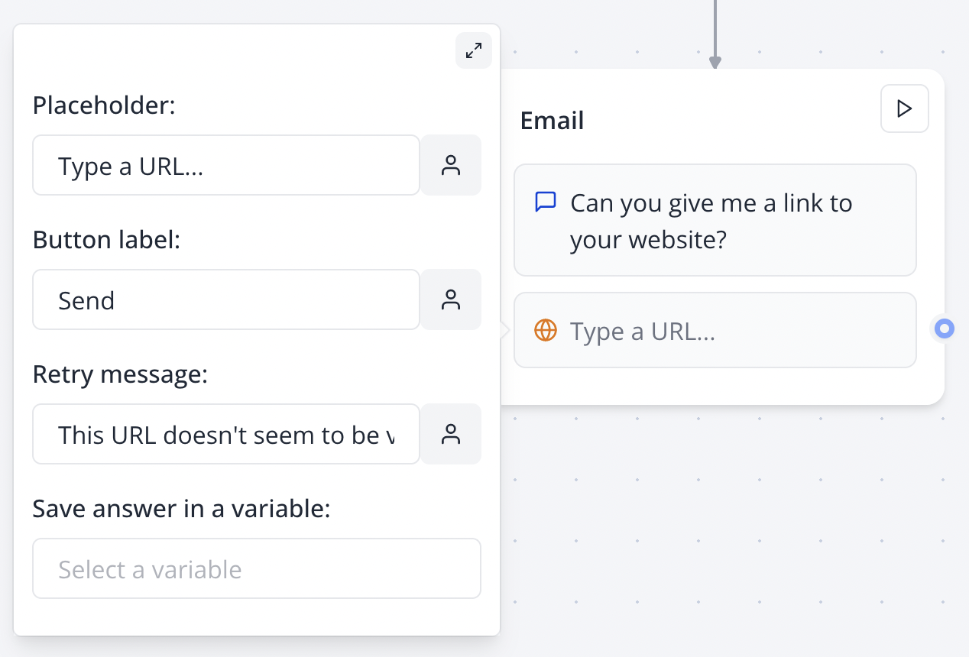Click the expand arrows above the Placeholder settings
Image resolution: width=969 pixels, height=657 pixels.
tap(474, 50)
